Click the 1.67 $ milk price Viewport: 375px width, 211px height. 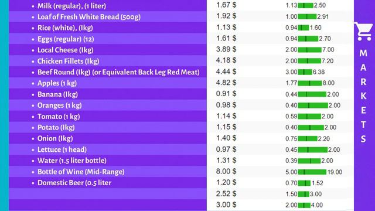(226, 5)
